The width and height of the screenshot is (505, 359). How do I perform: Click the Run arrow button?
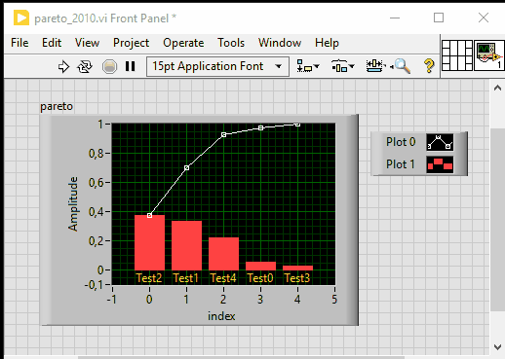(x=63, y=67)
